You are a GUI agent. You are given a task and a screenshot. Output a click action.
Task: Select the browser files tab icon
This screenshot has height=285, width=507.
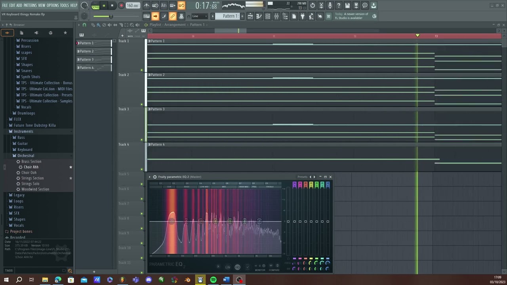pyautogui.click(x=21, y=33)
